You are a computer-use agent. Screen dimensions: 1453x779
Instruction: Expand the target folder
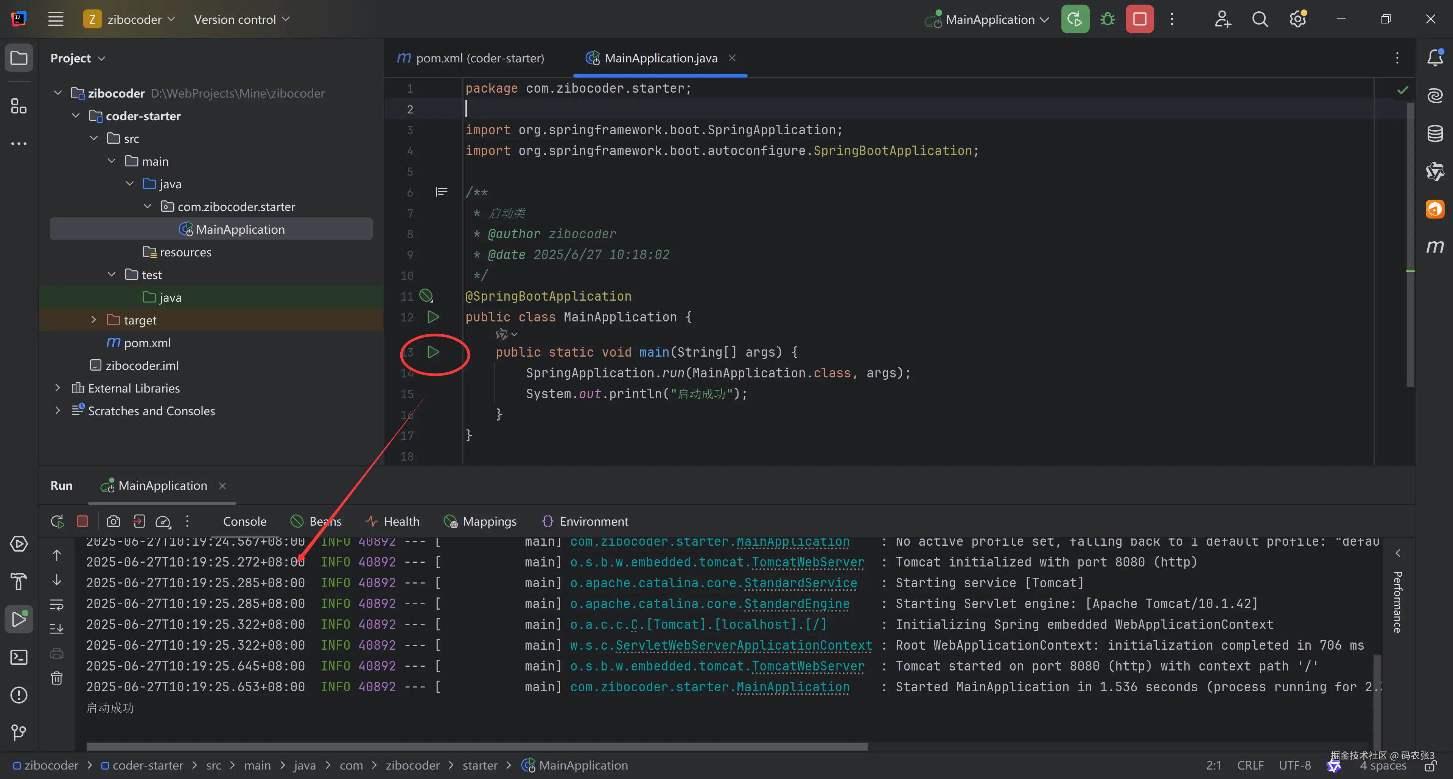tap(93, 320)
